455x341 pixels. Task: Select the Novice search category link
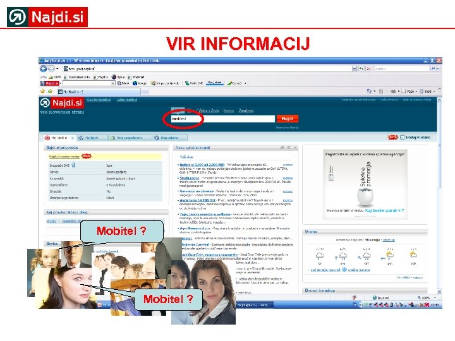[229, 111]
